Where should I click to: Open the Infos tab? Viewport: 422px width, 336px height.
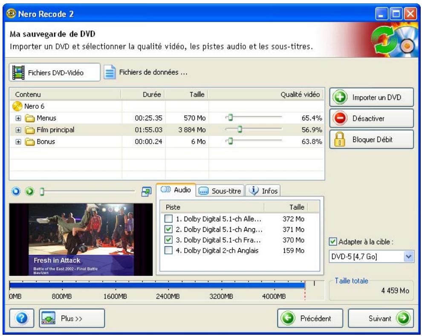tap(263, 191)
